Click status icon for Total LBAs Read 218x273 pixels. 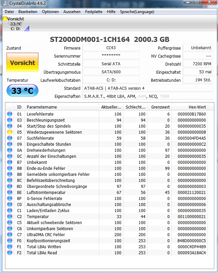coord(10,253)
